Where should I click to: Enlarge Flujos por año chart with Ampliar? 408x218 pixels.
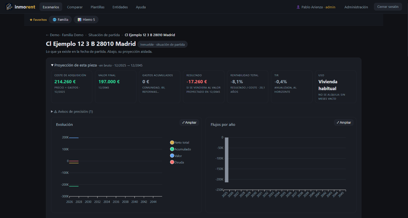(x=344, y=122)
